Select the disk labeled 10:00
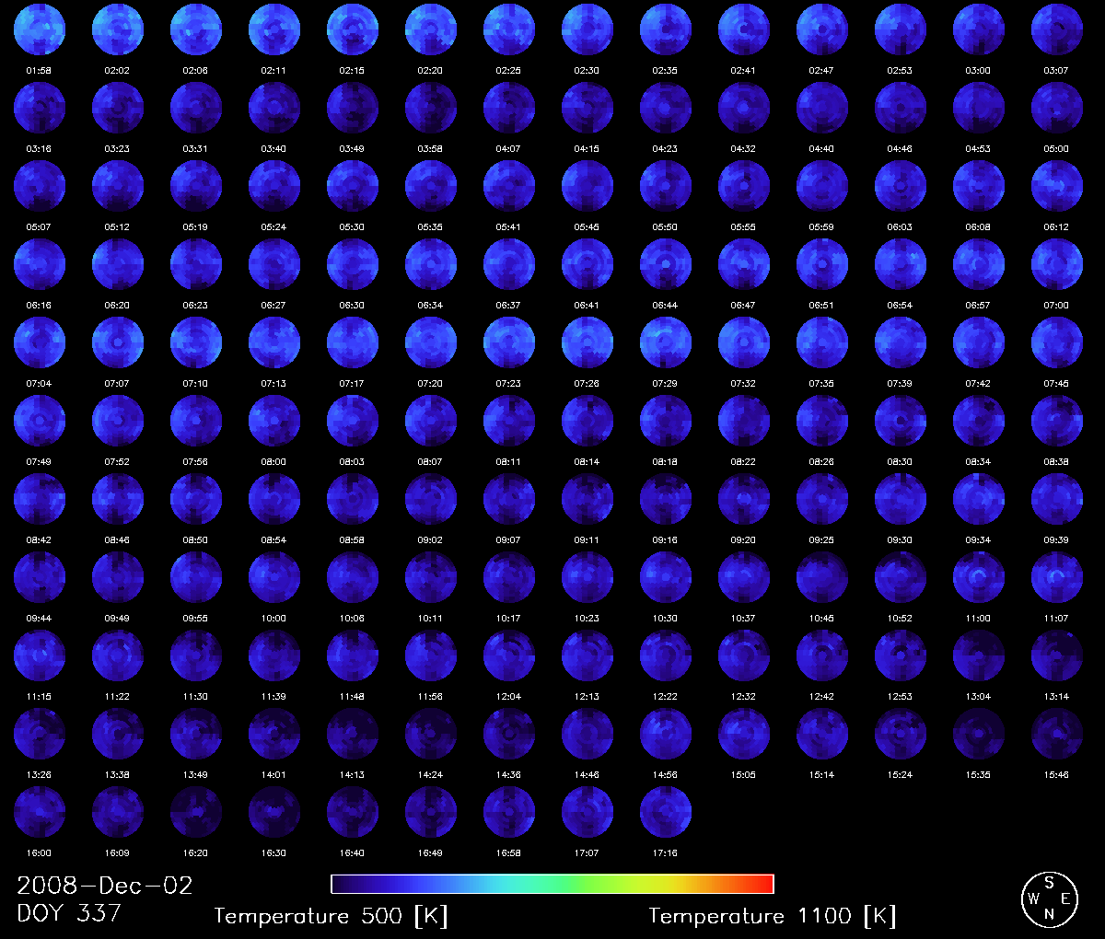 click(274, 577)
